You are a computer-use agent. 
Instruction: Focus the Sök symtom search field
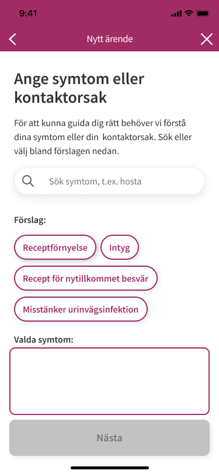click(110, 181)
